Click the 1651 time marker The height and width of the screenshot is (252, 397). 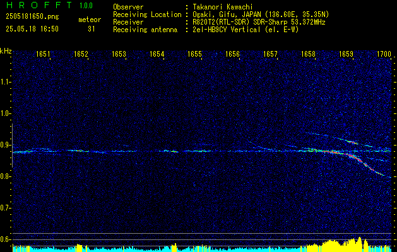pyautogui.click(x=43, y=54)
